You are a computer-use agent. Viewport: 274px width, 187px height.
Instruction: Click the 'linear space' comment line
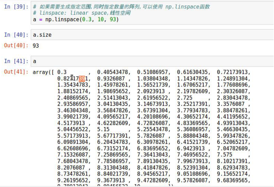click(x=82, y=13)
